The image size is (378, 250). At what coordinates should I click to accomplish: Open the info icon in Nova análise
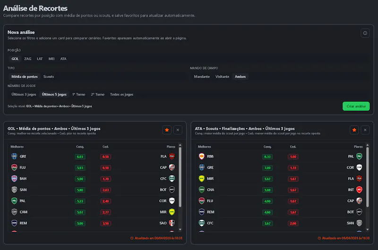click(365, 33)
